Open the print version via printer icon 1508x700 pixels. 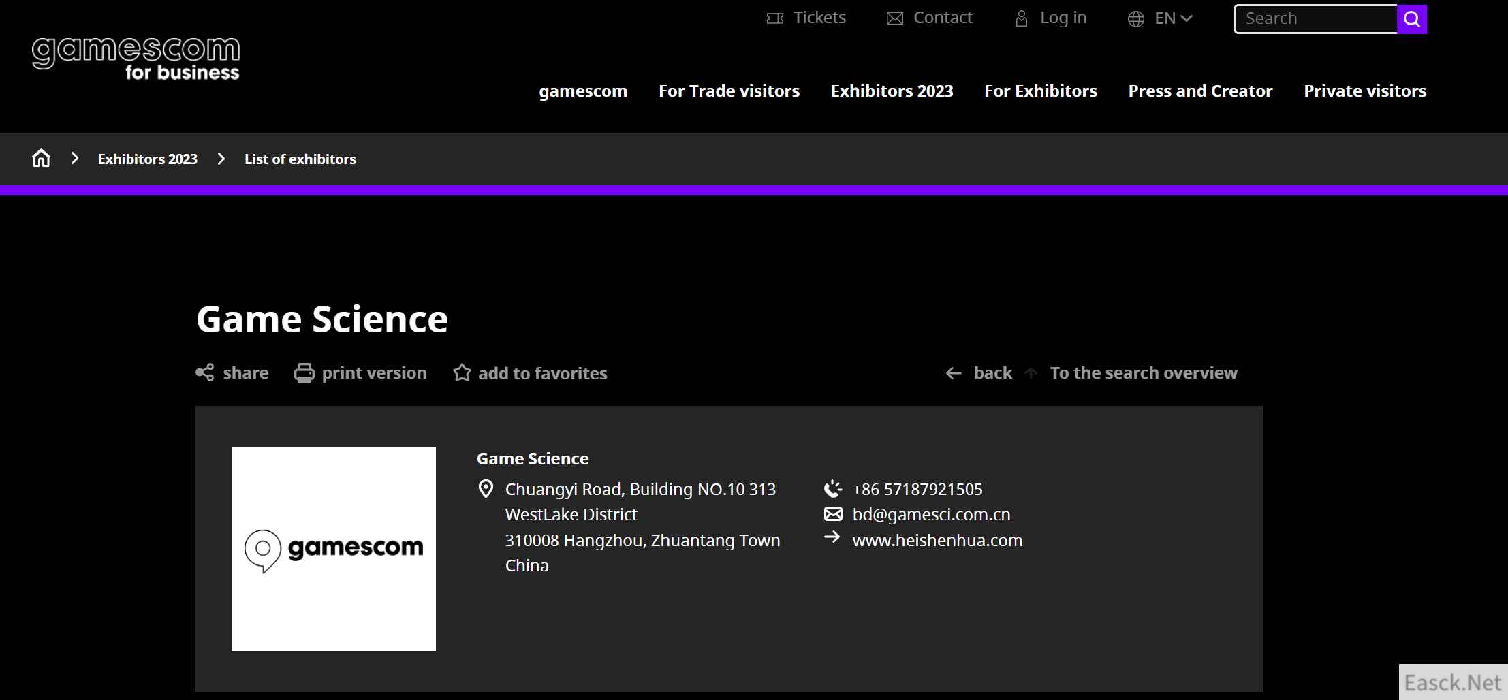[304, 372]
